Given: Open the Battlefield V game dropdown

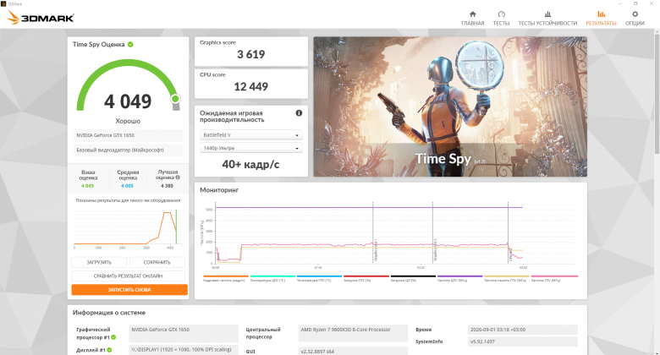Looking at the screenshot, I should (x=250, y=135).
